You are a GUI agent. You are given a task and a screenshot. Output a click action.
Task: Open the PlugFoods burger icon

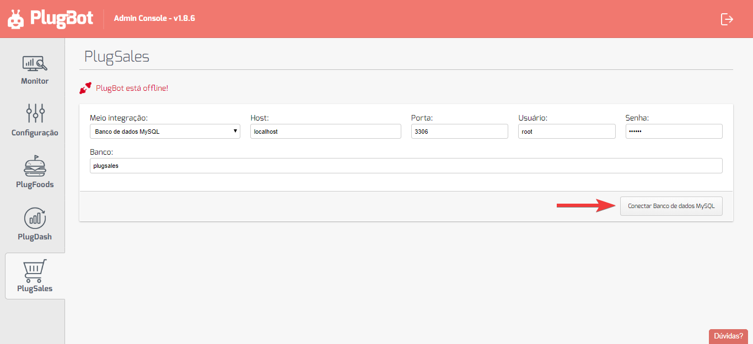point(35,165)
